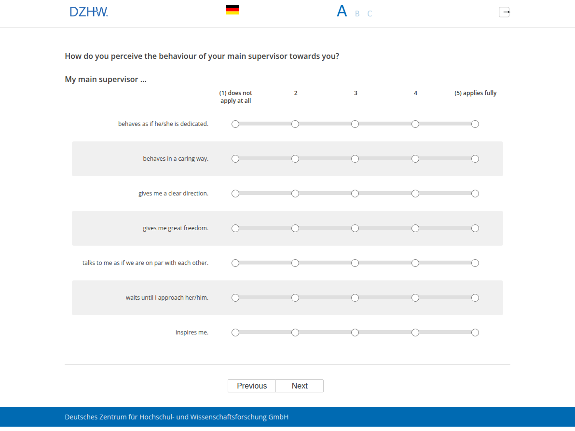
Task: Select smallest font size C
Action: point(370,14)
